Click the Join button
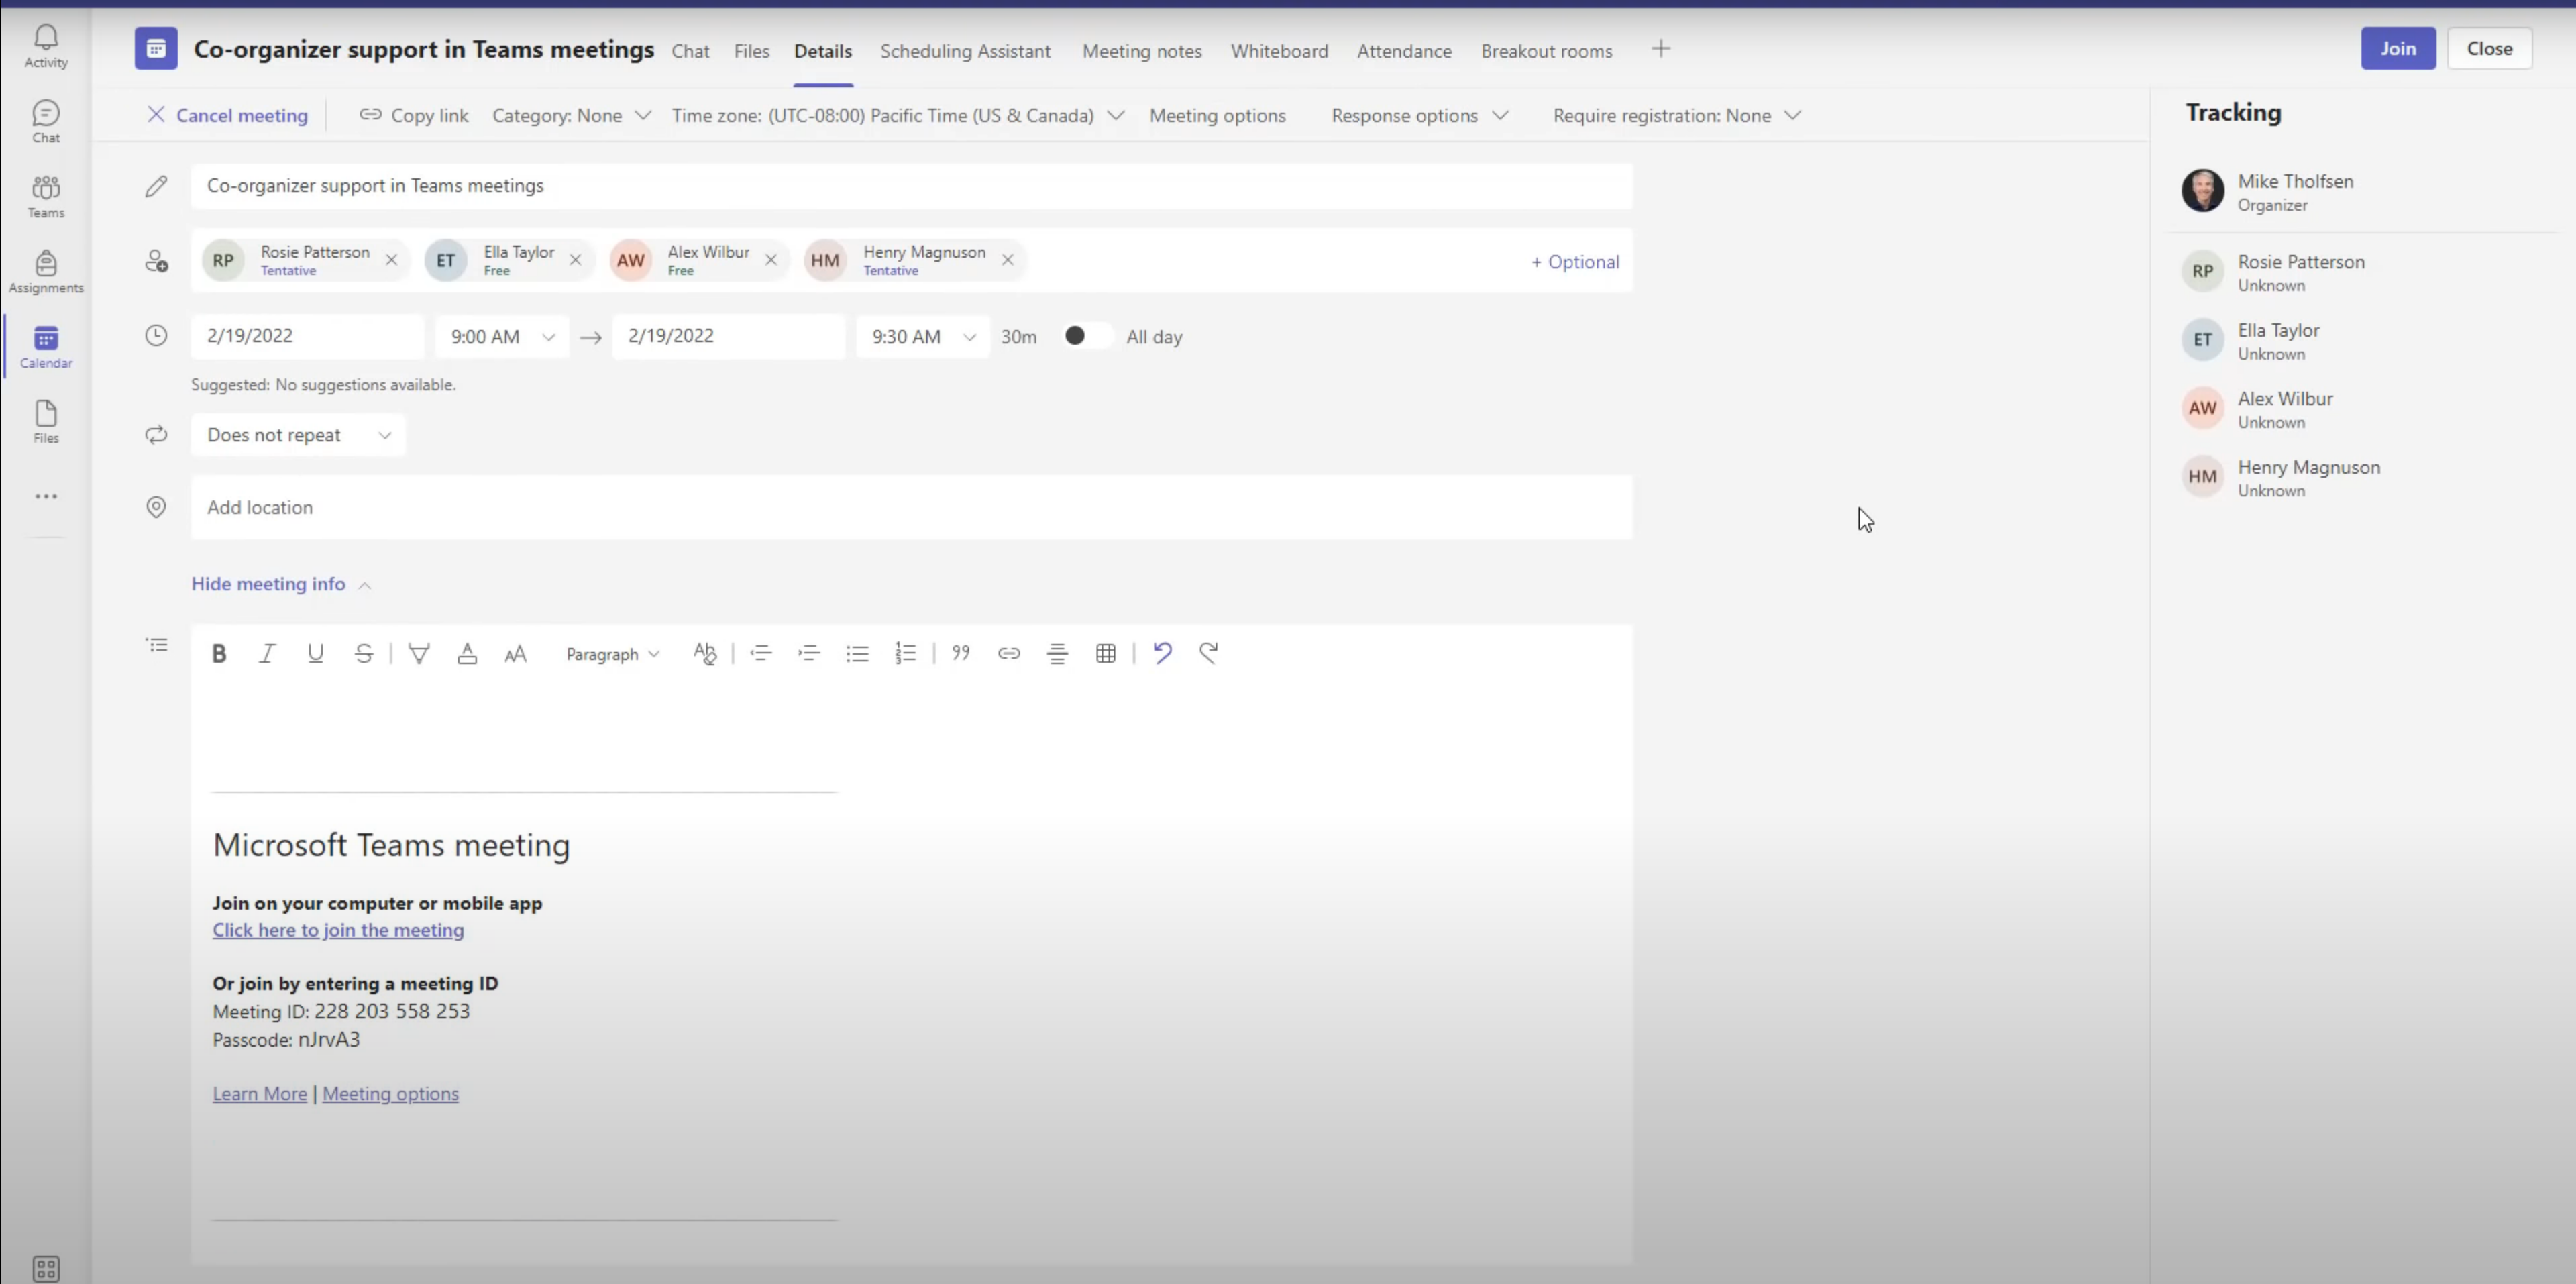This screenshot has height=1284, width=2576. [x=2398, y=48]
